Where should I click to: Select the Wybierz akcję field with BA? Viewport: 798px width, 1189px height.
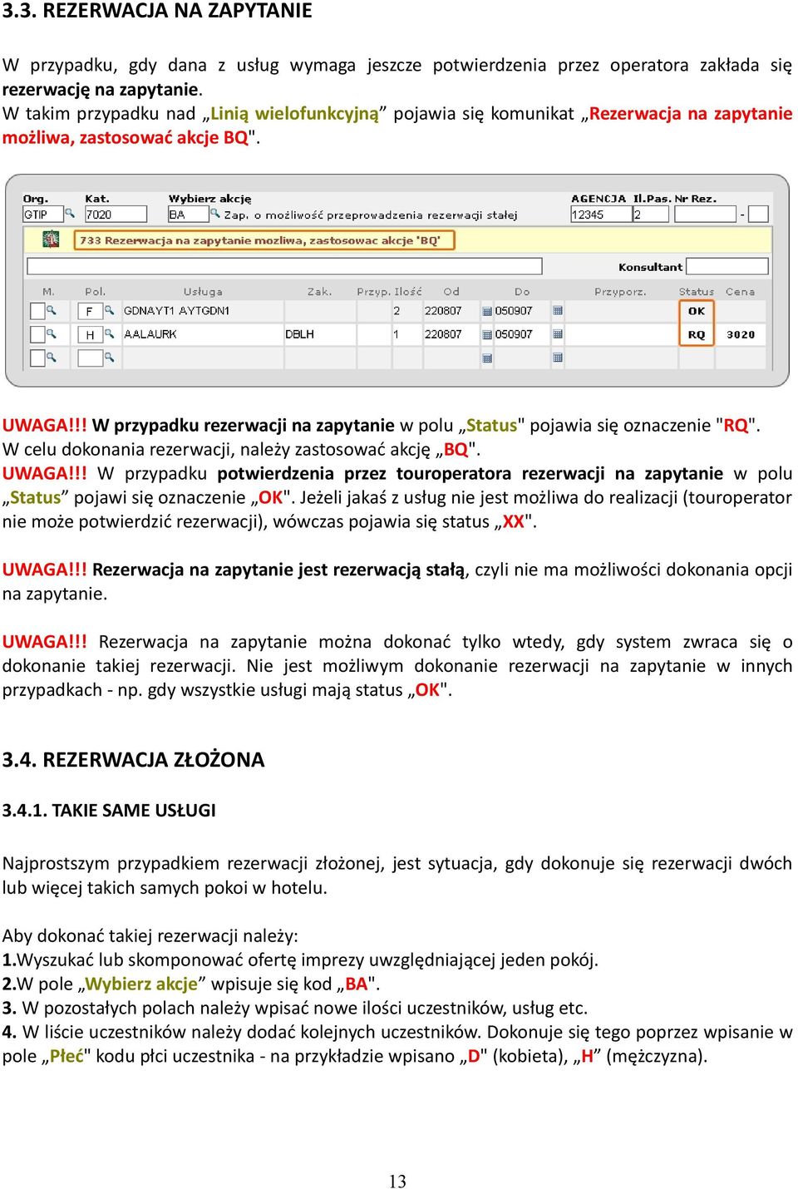click(188, 215)
